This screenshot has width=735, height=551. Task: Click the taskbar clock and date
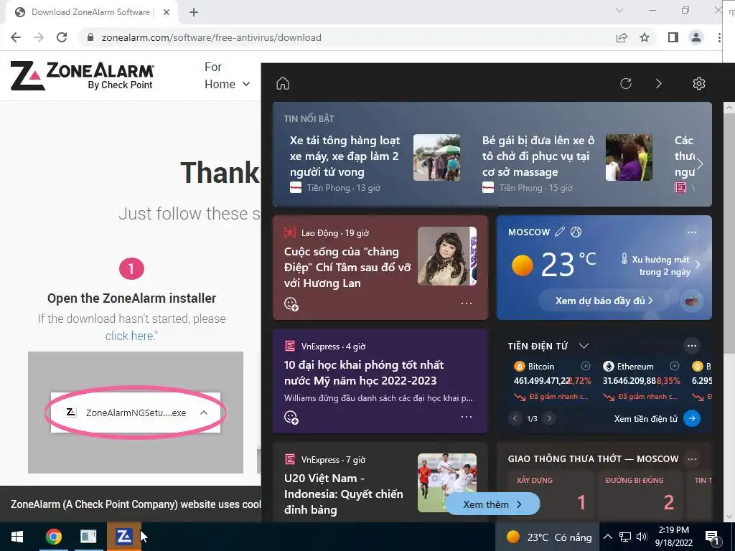673,537
